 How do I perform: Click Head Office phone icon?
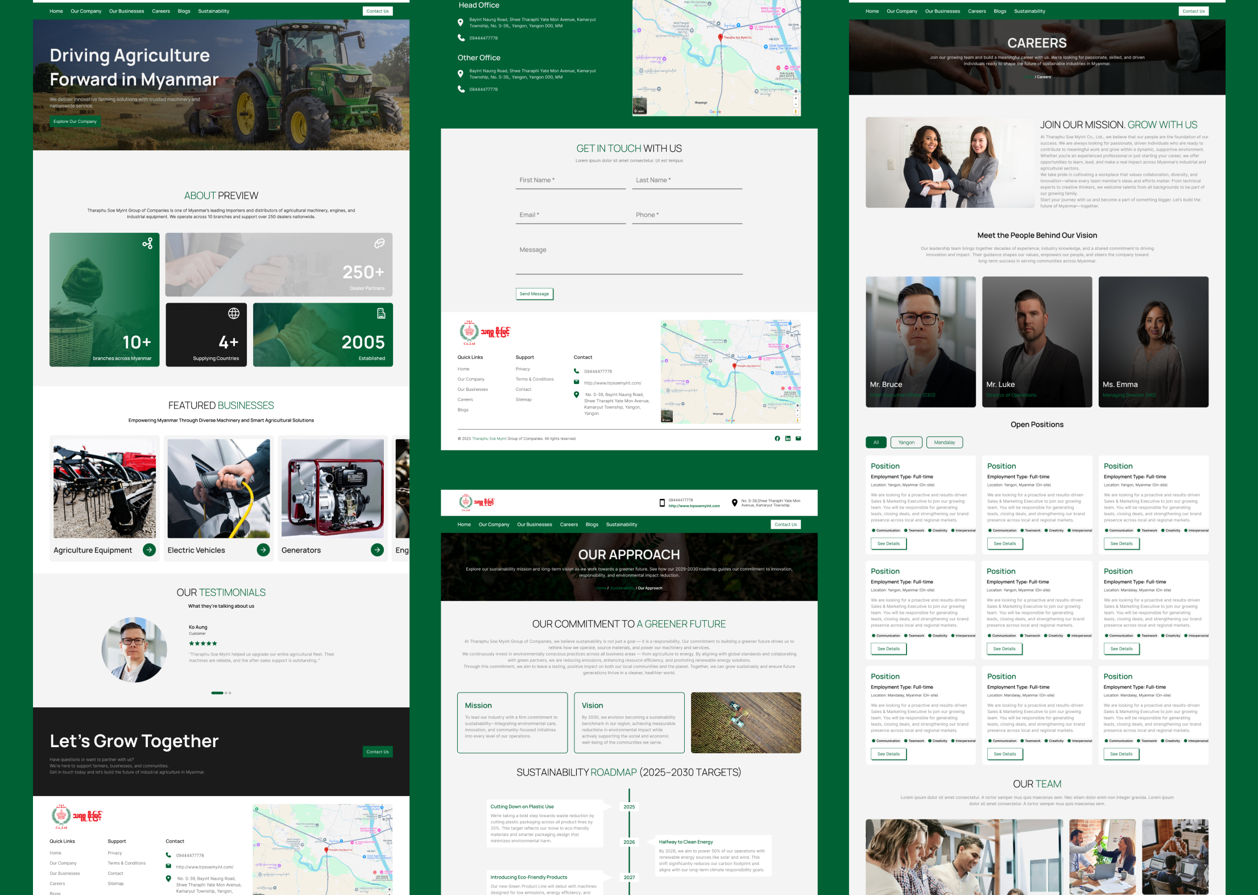coord(461,38)
